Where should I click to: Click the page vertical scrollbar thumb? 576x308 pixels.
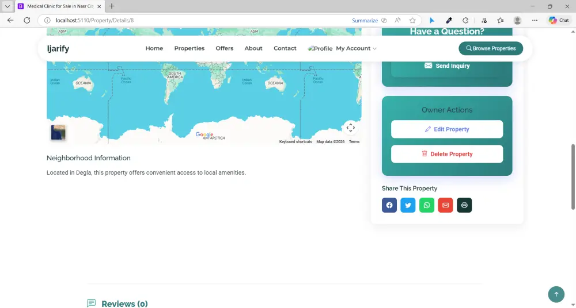pyautogui.click(x=573, y=177)
